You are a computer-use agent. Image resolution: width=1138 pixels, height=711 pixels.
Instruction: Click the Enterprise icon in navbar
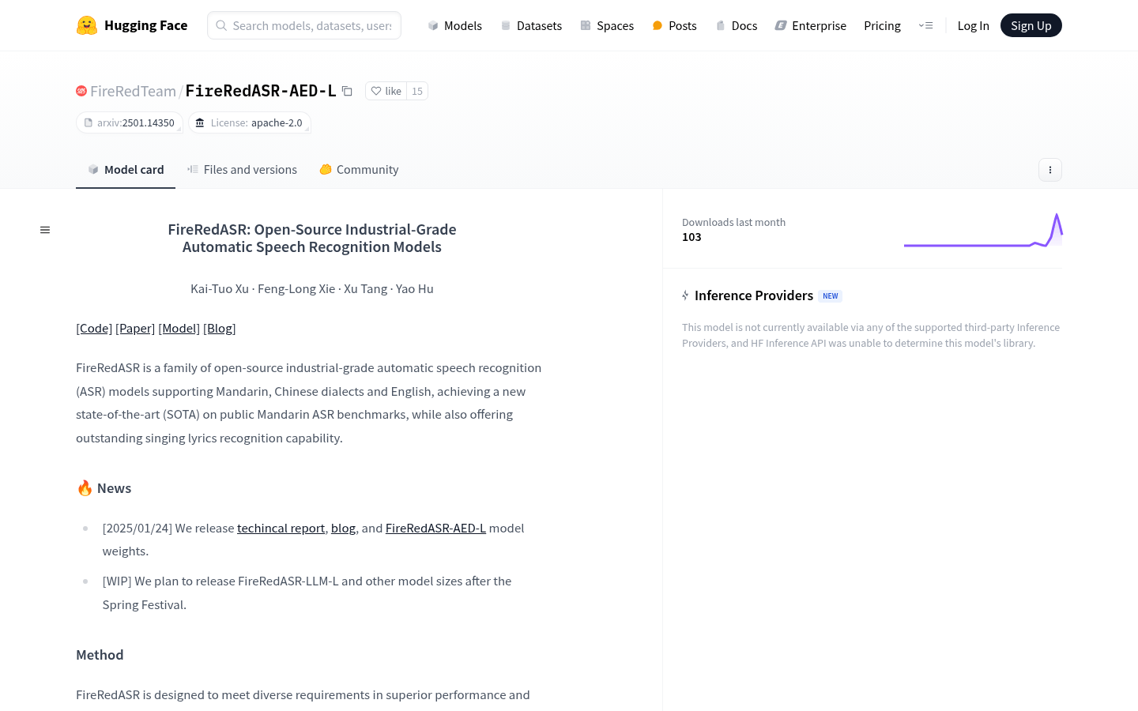tap(781, 25)
